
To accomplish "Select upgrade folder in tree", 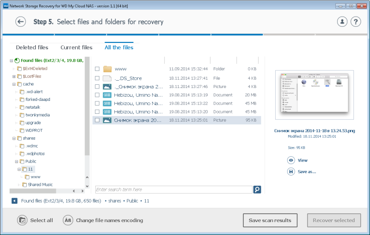I will [33, 123].
